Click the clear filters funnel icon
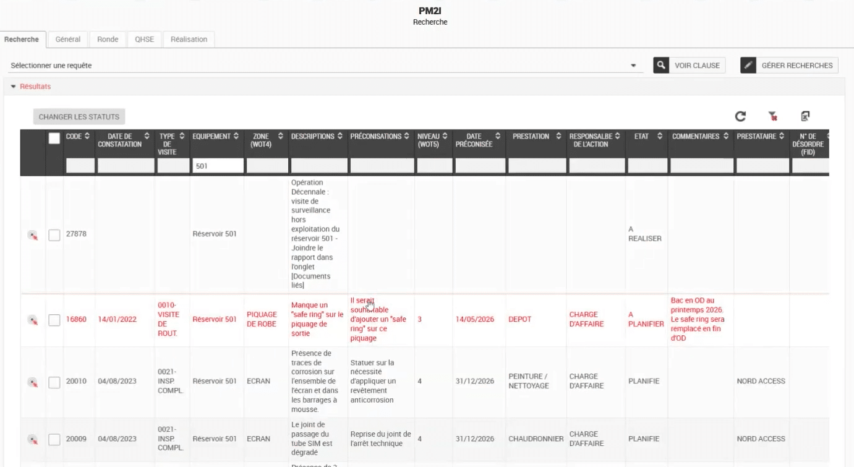854x467 pixels. 772,116
